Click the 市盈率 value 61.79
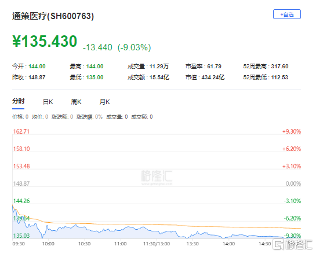Image resolution: width=316 pixels, height=254 pixels. tap(214, 67)
